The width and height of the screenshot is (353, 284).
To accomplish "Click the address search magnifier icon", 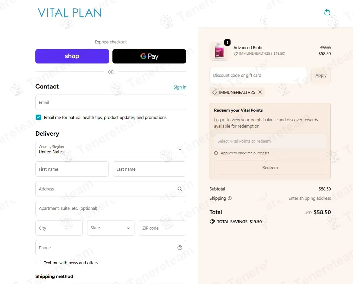I will [180, 189].
